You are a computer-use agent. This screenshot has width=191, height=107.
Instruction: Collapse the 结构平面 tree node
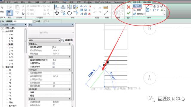point(3,32)
